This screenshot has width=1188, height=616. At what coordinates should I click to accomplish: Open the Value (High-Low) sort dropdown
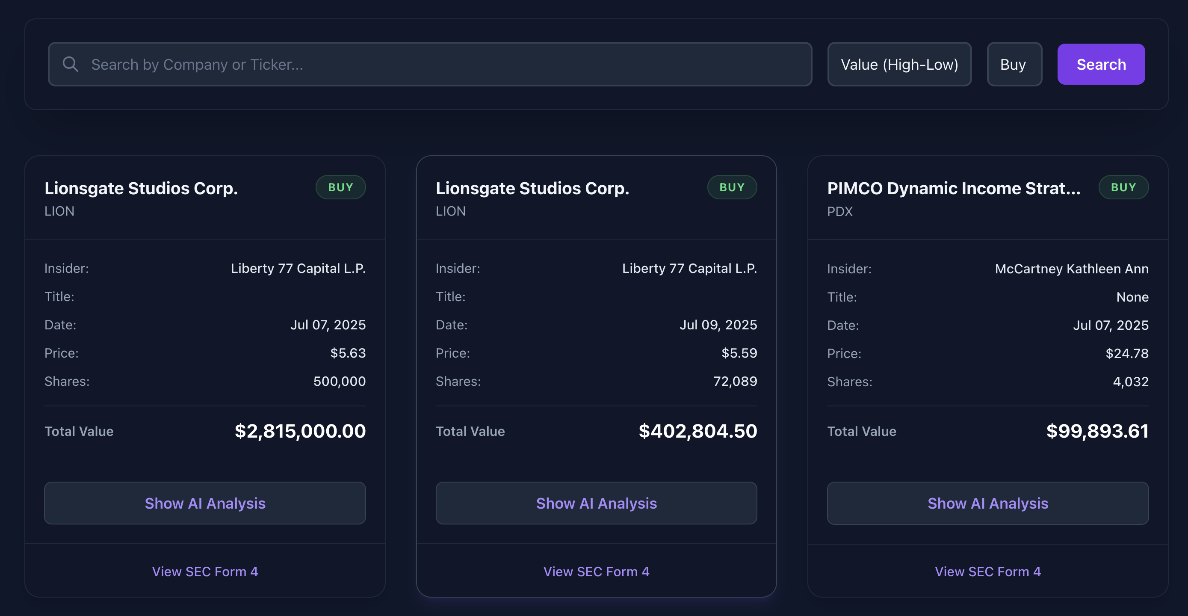pyautogui.click(x=899, y=64)
